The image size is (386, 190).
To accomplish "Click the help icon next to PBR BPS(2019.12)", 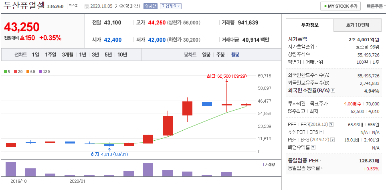I will click(333, 140).
